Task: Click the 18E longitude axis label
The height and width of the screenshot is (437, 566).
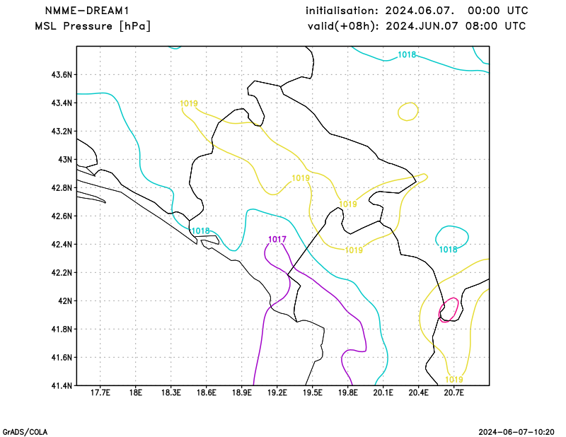Action: pos(135,392)
